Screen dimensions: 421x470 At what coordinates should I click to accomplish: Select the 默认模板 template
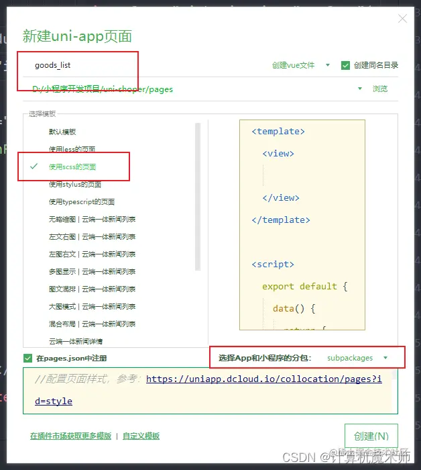coord(62,132)
